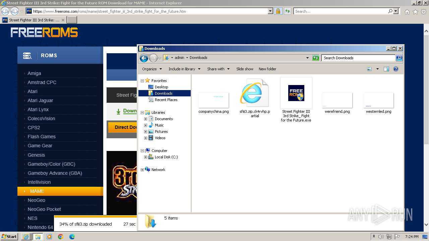This screenshot has width=429, height=241.
Task: Expand the Pictures library node
Action: pyautogui.click(x=145, y=132)
